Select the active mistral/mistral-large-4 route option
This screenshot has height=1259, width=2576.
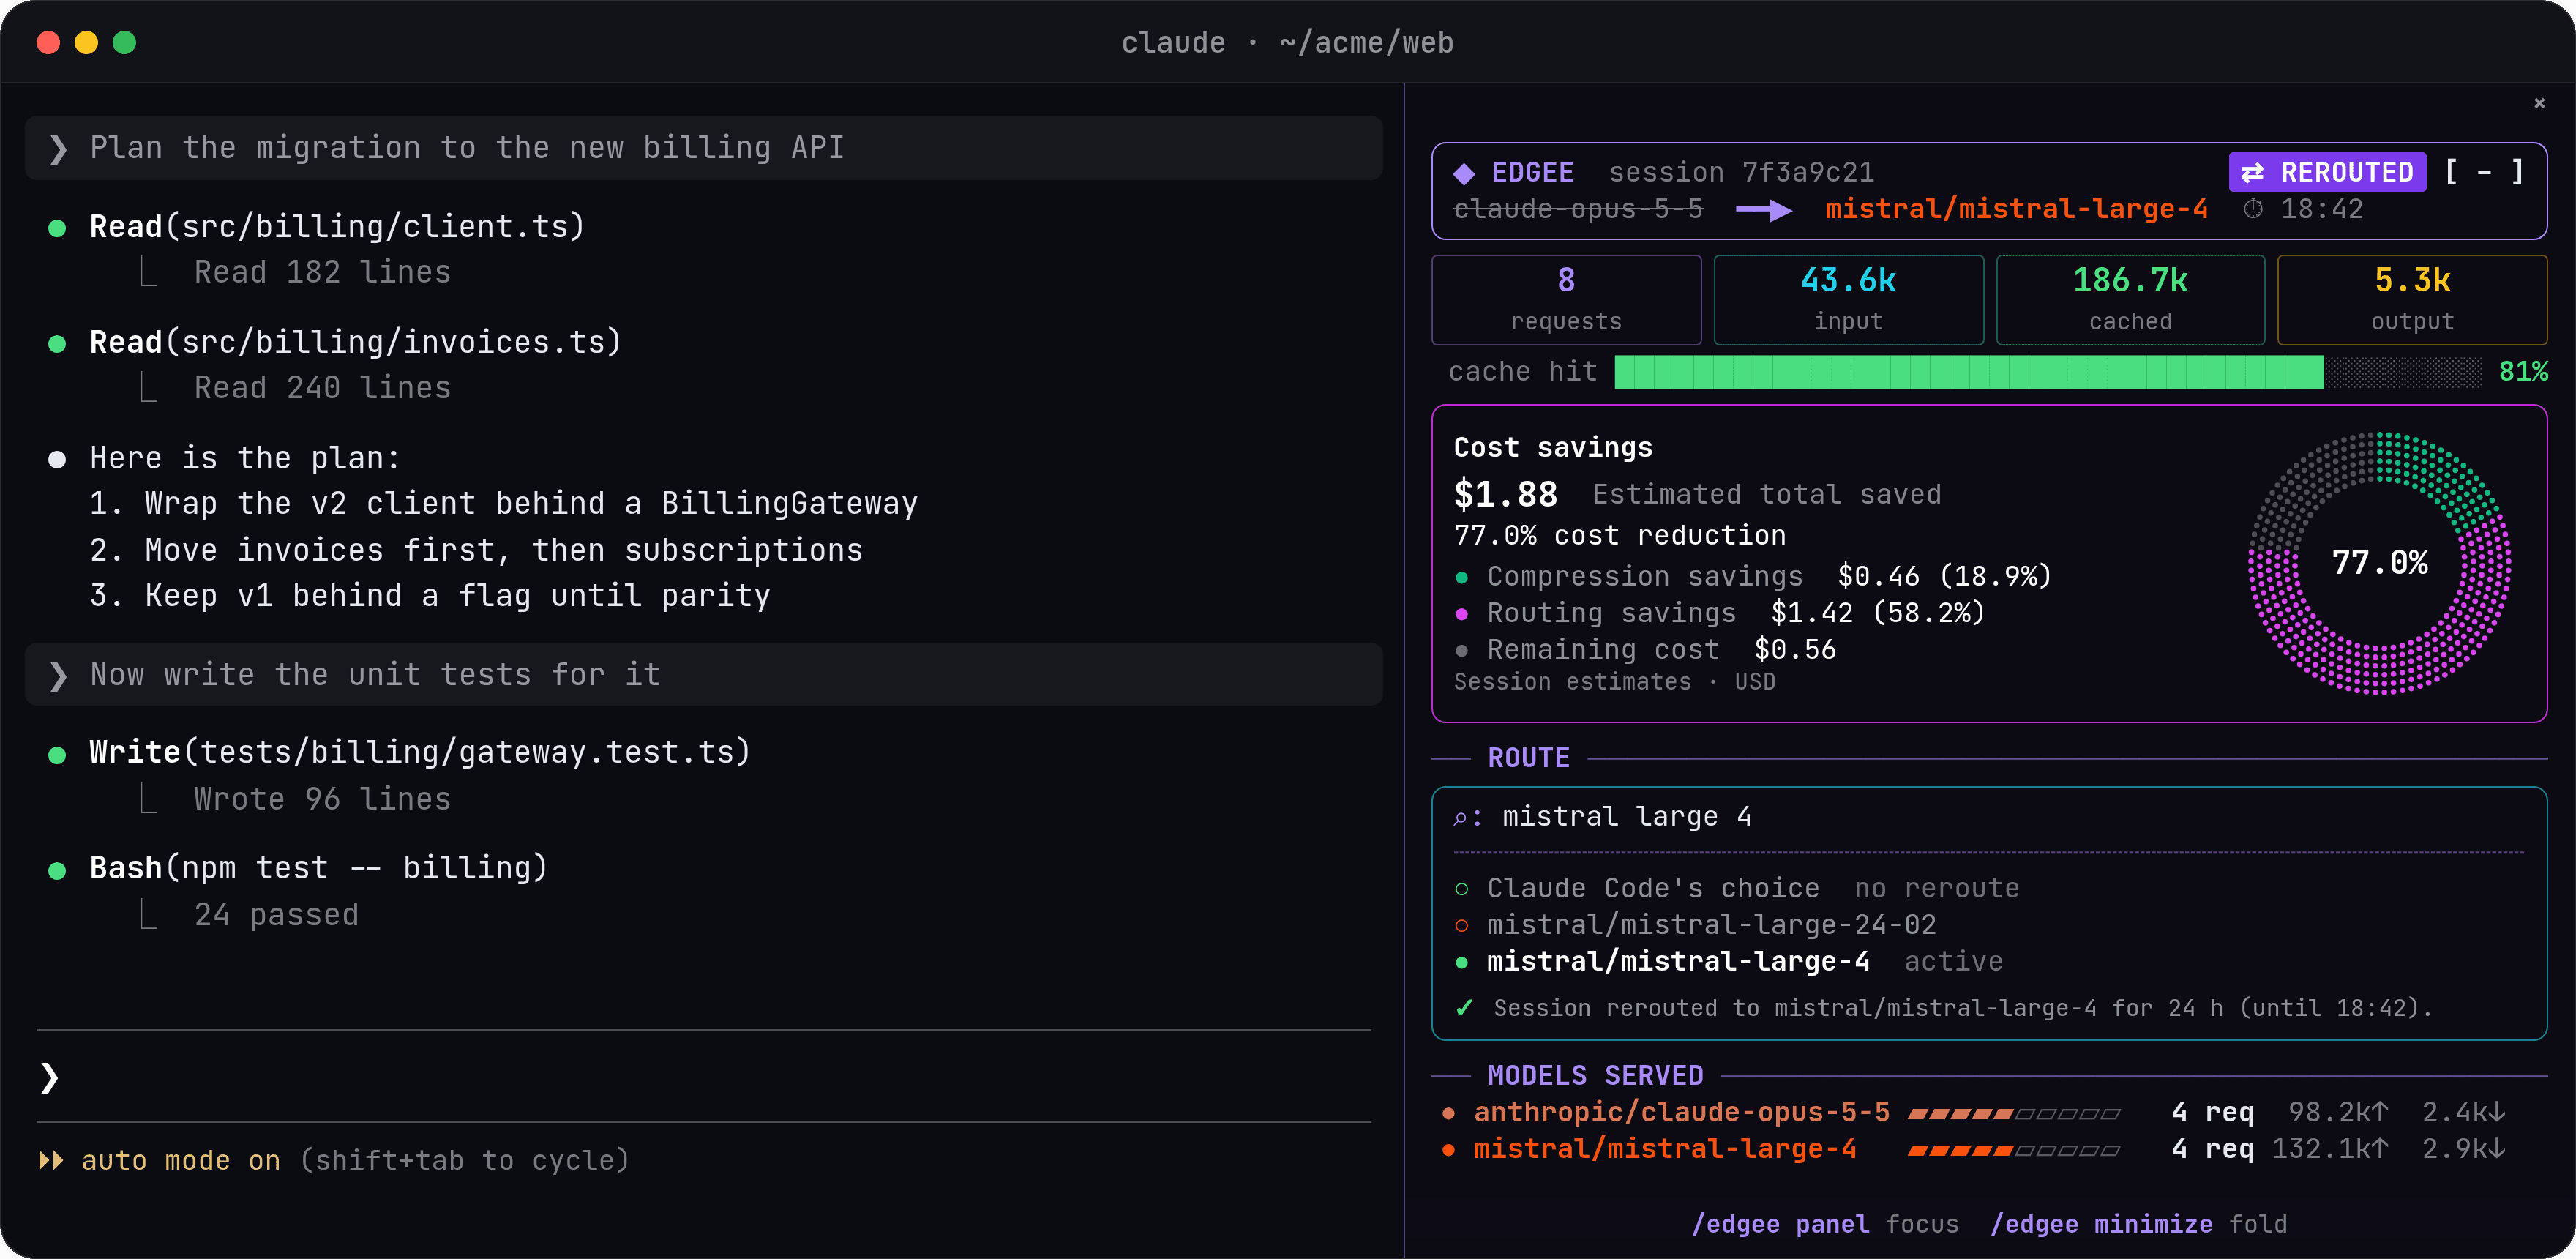click(1728, 961)
